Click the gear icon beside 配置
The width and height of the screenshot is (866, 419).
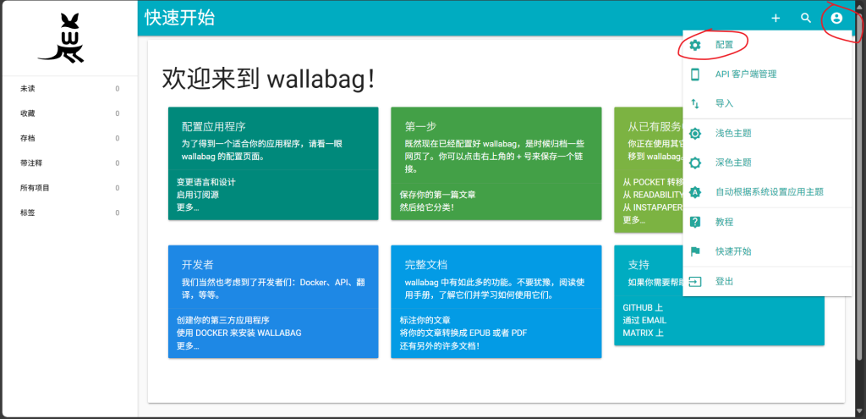pos(695,45)
